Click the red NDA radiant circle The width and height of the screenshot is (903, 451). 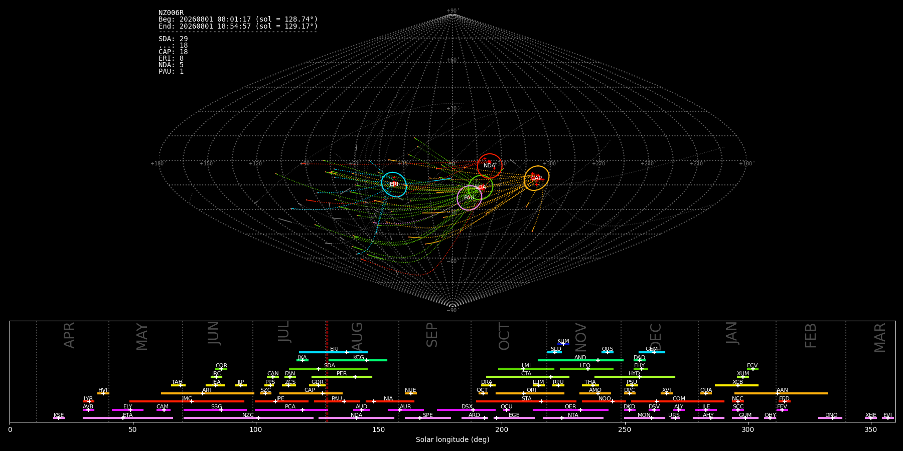(x=490, y=166)
